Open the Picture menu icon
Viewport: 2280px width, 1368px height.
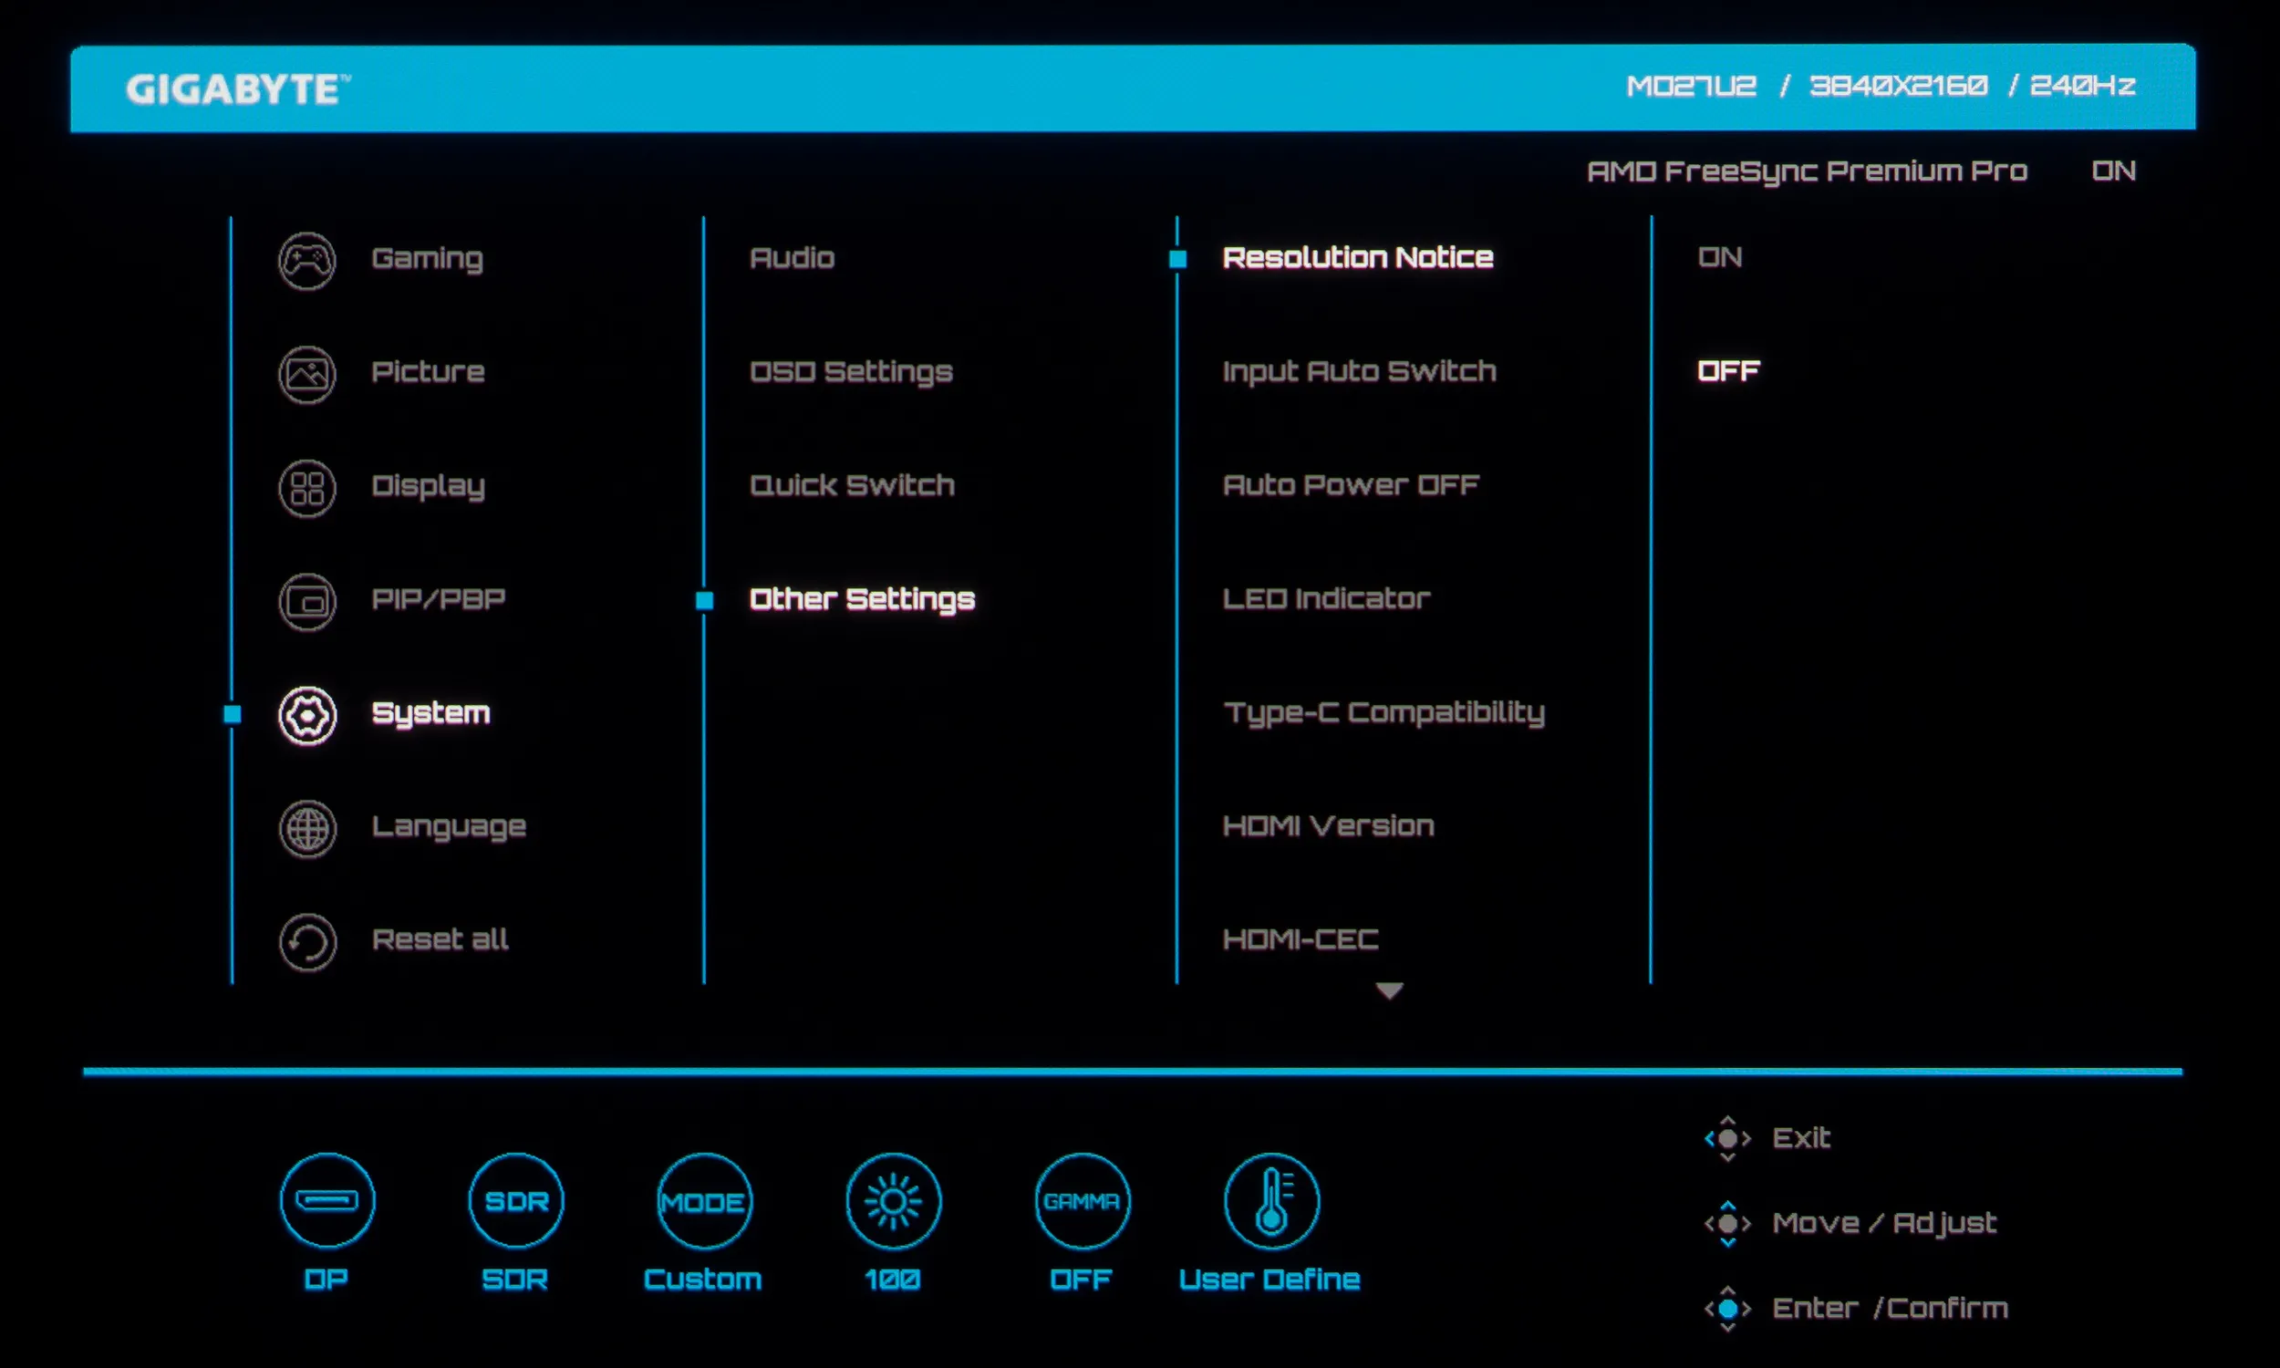pyautogui.click(x=306, y=374)
